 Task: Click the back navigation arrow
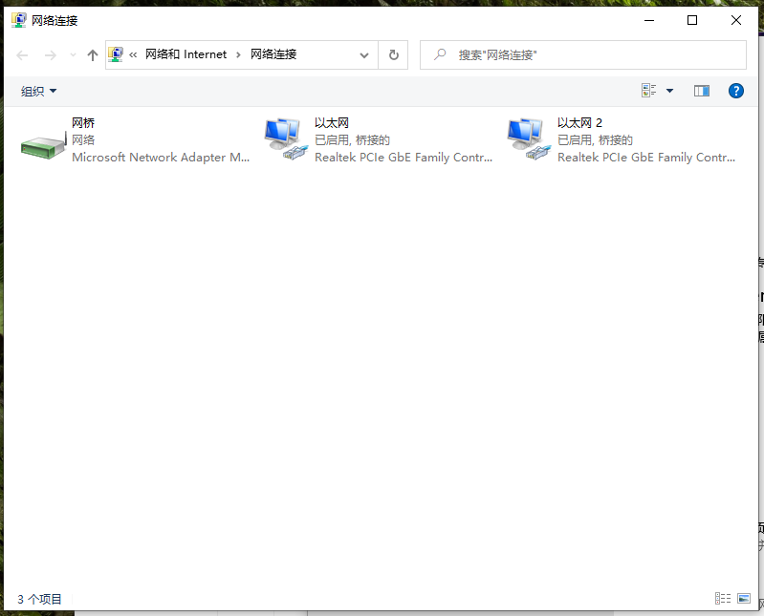pyautogui.click(x=23, y=55)
